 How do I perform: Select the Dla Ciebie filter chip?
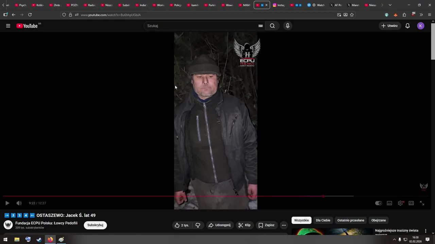[x=323, y=220]
